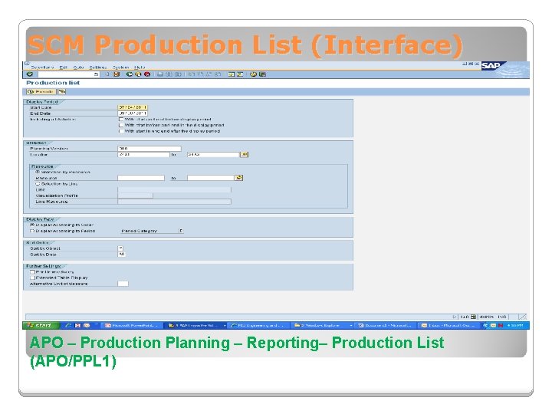Toggle the Extended Table Display checkbox
The height and width of the screenshot is (414, 552).
[x=32, y=278]
